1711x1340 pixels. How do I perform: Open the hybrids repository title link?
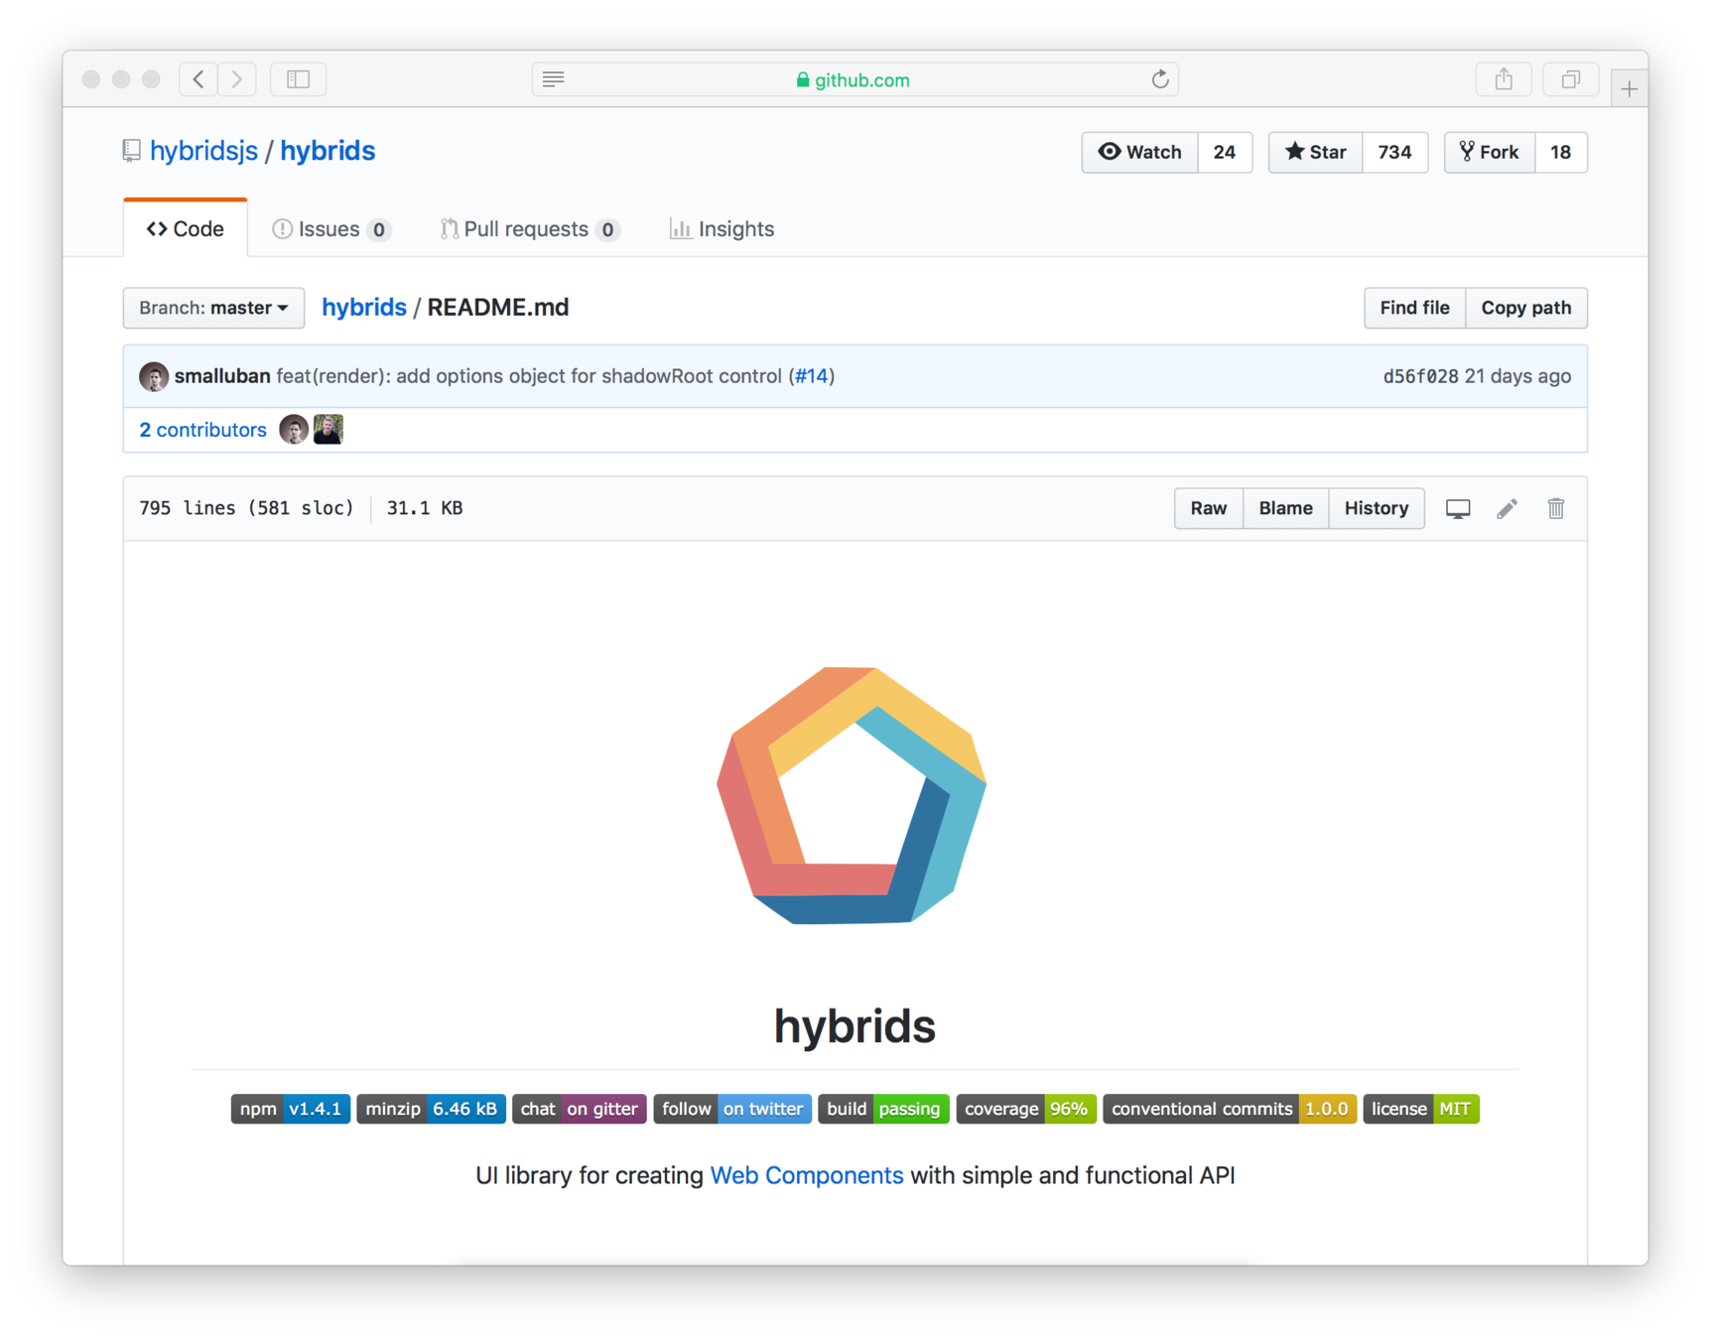[x=328, y=151]
